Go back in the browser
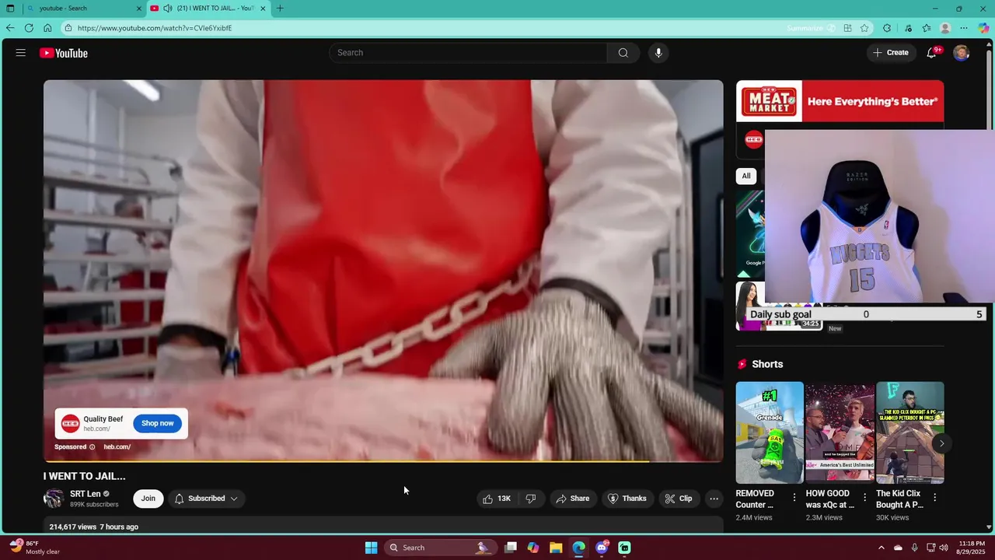 (x=10, y=28)
